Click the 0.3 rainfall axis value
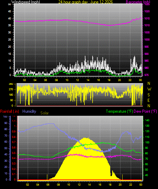This screenshot has width=158, height=189. click(14, 164)
